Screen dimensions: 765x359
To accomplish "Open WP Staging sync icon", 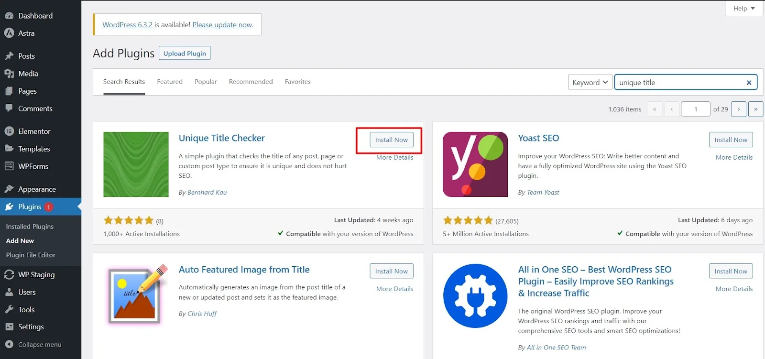I will pyautogui.click(x=9, y=275).
